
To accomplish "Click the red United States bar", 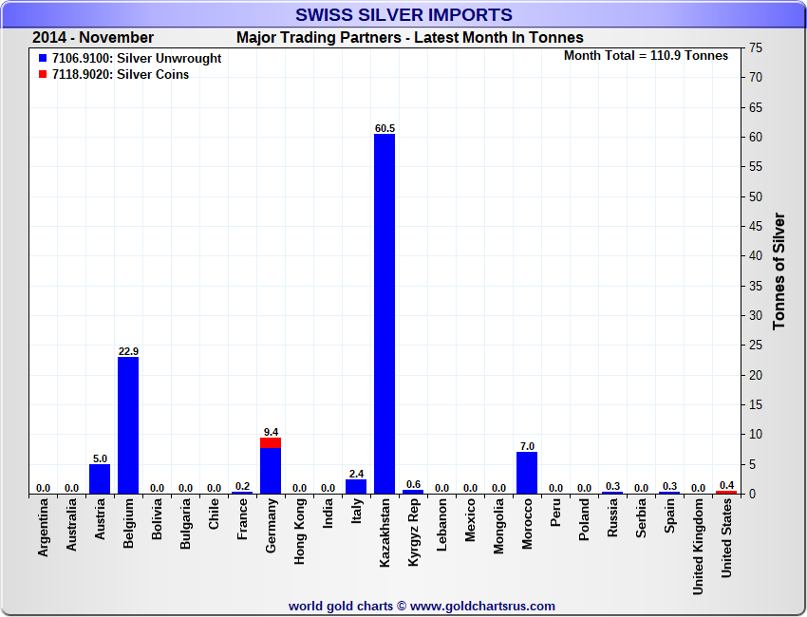I will click(x=726, y=493).
